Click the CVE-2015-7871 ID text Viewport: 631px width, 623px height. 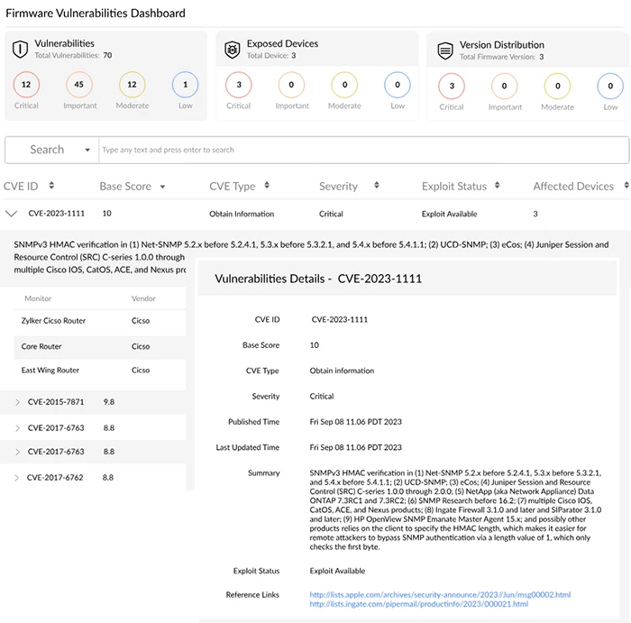(x=56, y=401)
